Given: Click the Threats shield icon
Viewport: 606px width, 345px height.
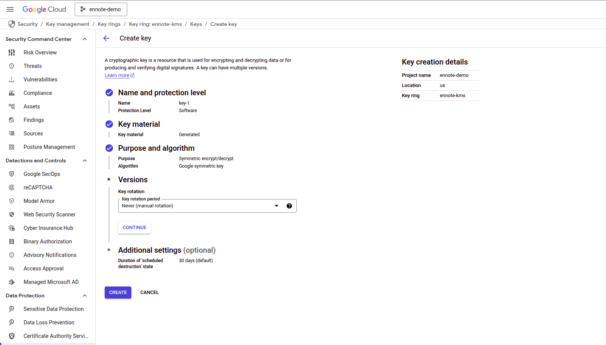Looking at the screenshot, I should tap(12, 66).
